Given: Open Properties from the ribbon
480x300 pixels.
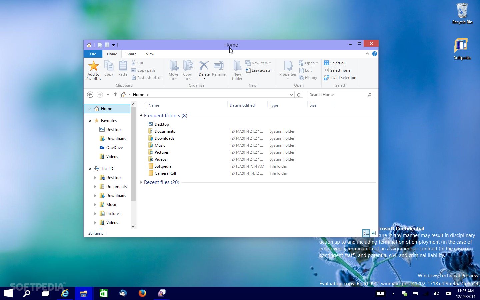Looking at the screenshot, I should (288, 66).
